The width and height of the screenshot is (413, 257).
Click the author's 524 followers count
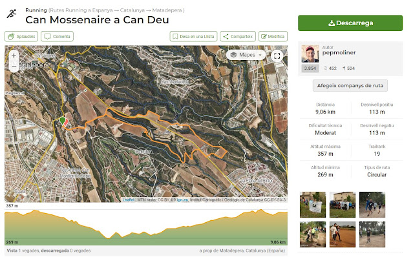point(348,68)
